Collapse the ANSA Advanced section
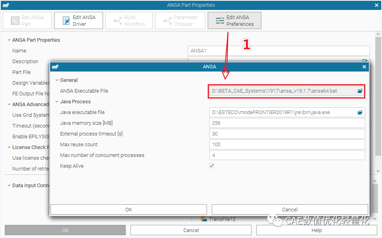Viewport: 382px width, 238px height. (x=9, y=104)
